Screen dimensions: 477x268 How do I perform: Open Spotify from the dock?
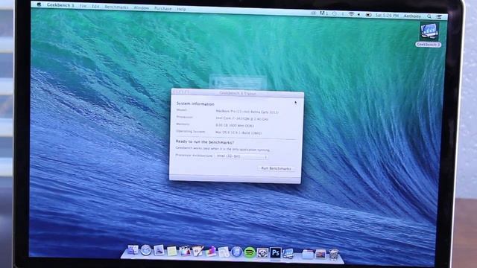pyautogui.click(x=250, y=252)
